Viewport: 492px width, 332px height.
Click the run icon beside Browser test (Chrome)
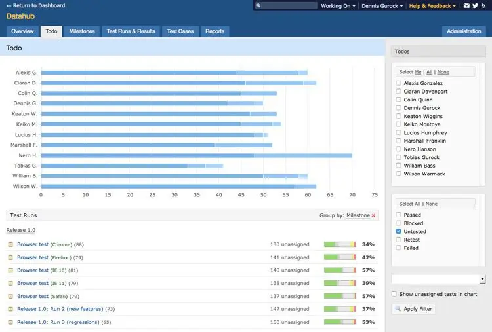click(x=10, y=244)
